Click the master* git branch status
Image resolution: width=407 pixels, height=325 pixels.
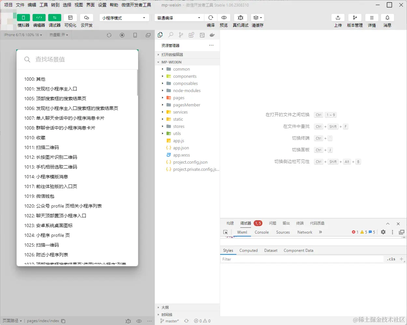click(169, 321)
